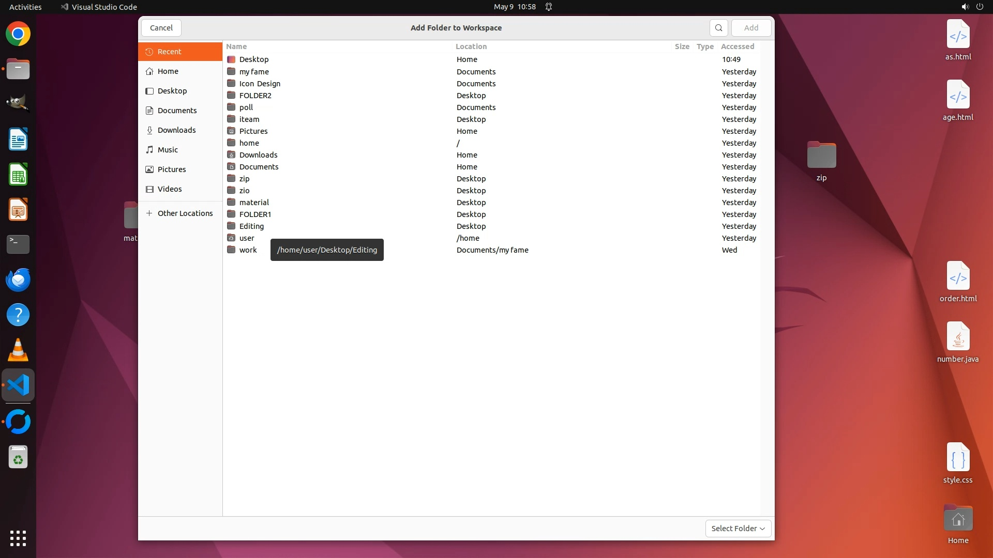This screenshot has height=558, width=993.
Task: Click the Pictures sidebar shortcut
Action: [x=171, y=169]
